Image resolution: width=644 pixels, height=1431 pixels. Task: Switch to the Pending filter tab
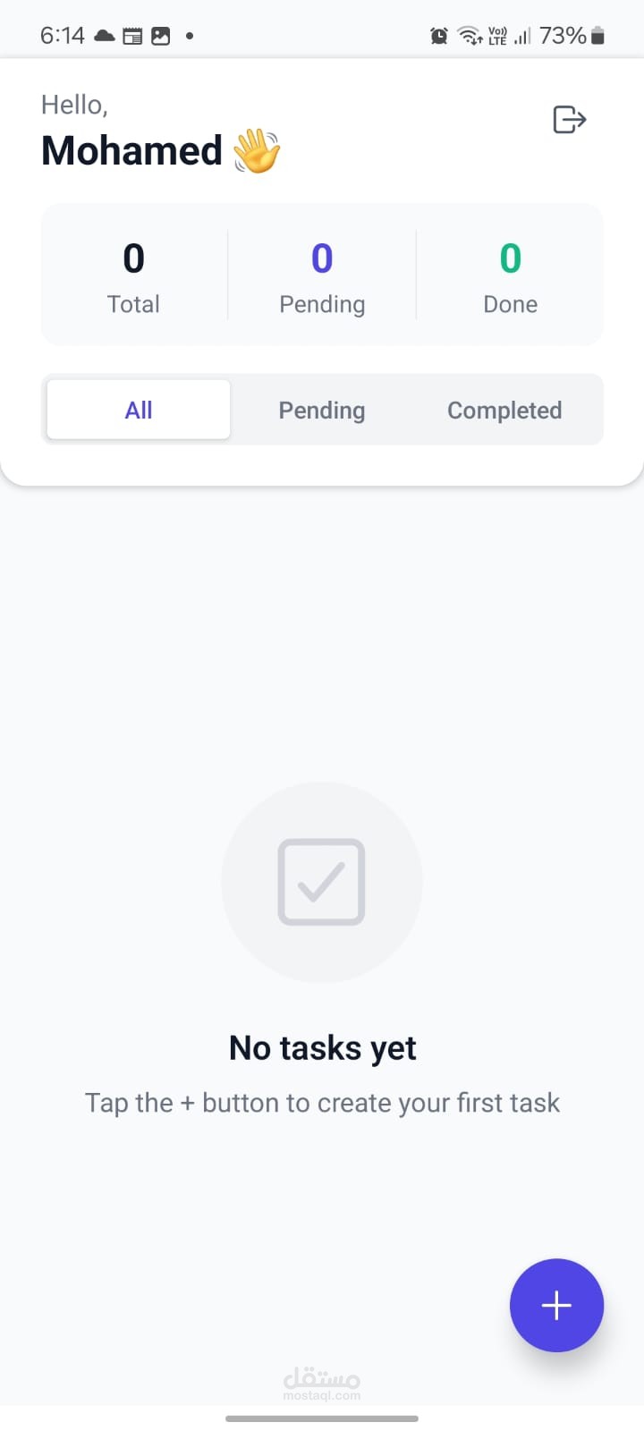322,410
